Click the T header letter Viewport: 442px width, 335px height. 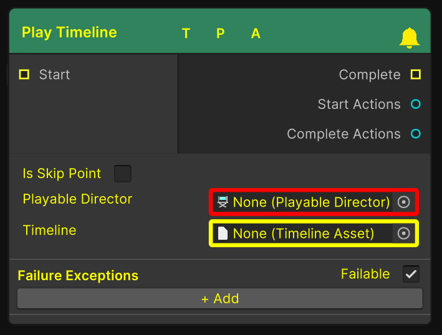(x=186, y=34)
